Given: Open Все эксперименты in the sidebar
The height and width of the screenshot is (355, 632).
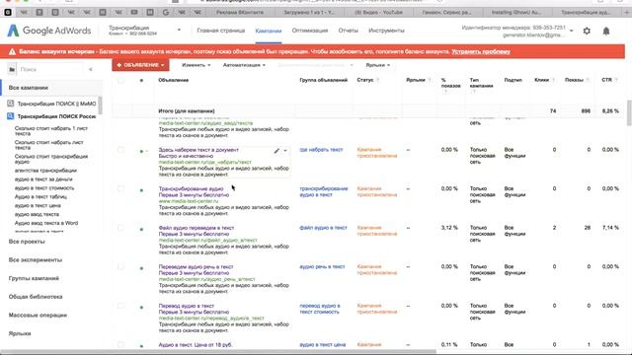Looking at the screenshot, I should click(x=36, y=260).
